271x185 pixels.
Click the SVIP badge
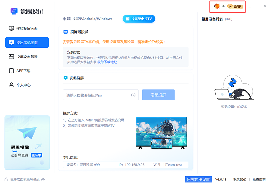(x=235, y=6)
